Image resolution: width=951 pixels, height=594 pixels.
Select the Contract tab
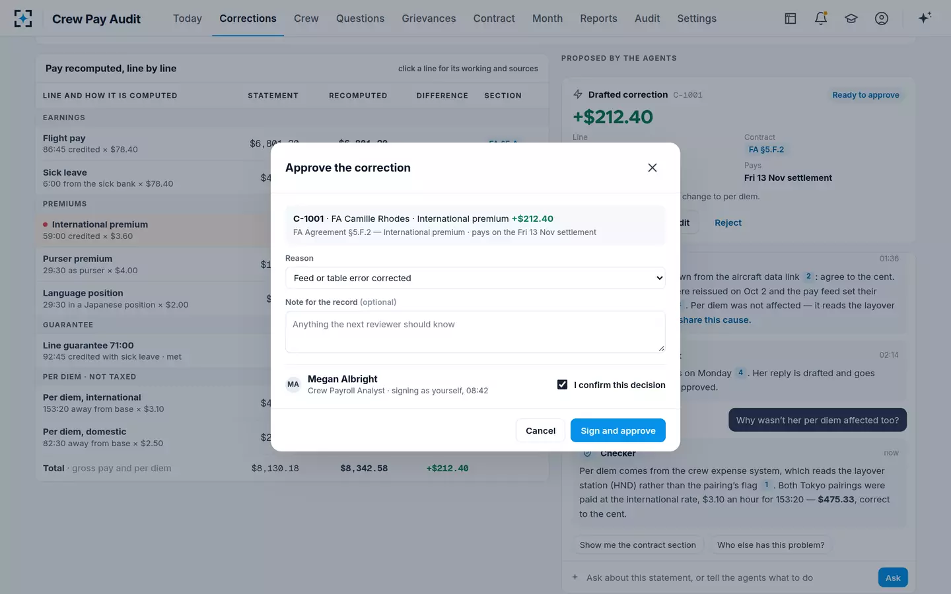point(494,18)
